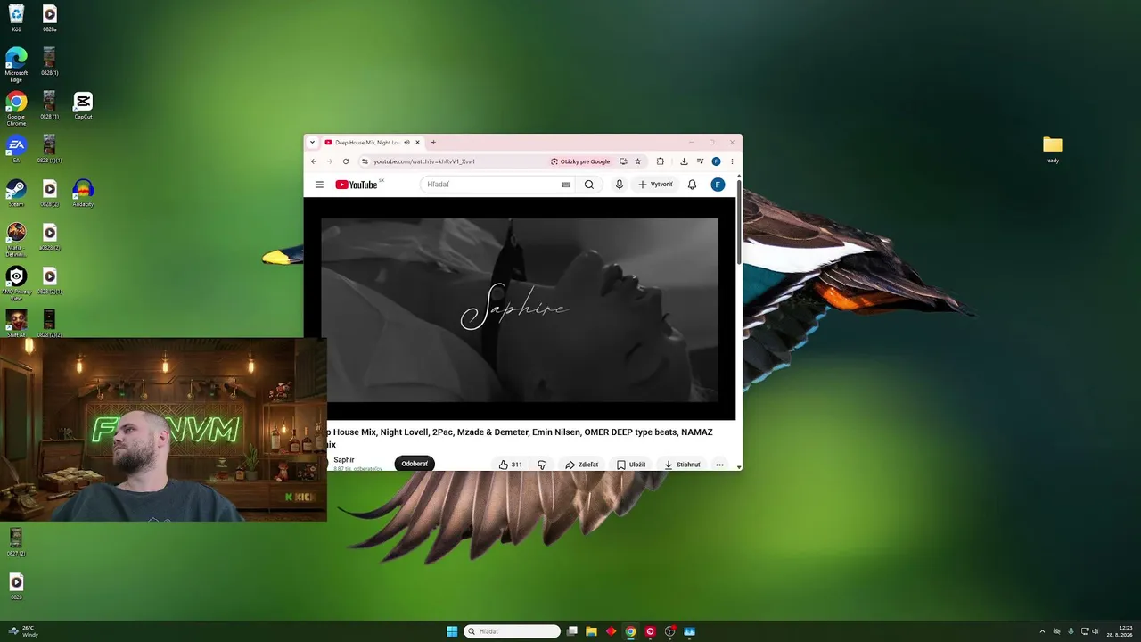Go back in Chrome browser

[x=314, y=161]
